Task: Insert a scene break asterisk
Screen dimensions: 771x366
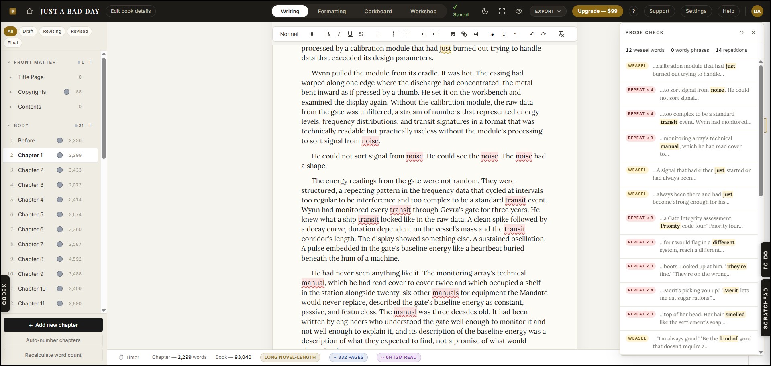Action: (492, 34)
